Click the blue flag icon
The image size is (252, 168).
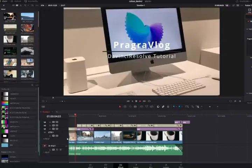coord(174,107)
